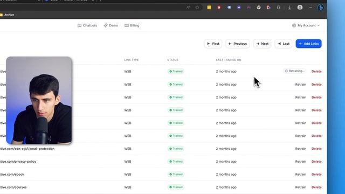Click the purple triangle extension icon

tap(239, 8)
